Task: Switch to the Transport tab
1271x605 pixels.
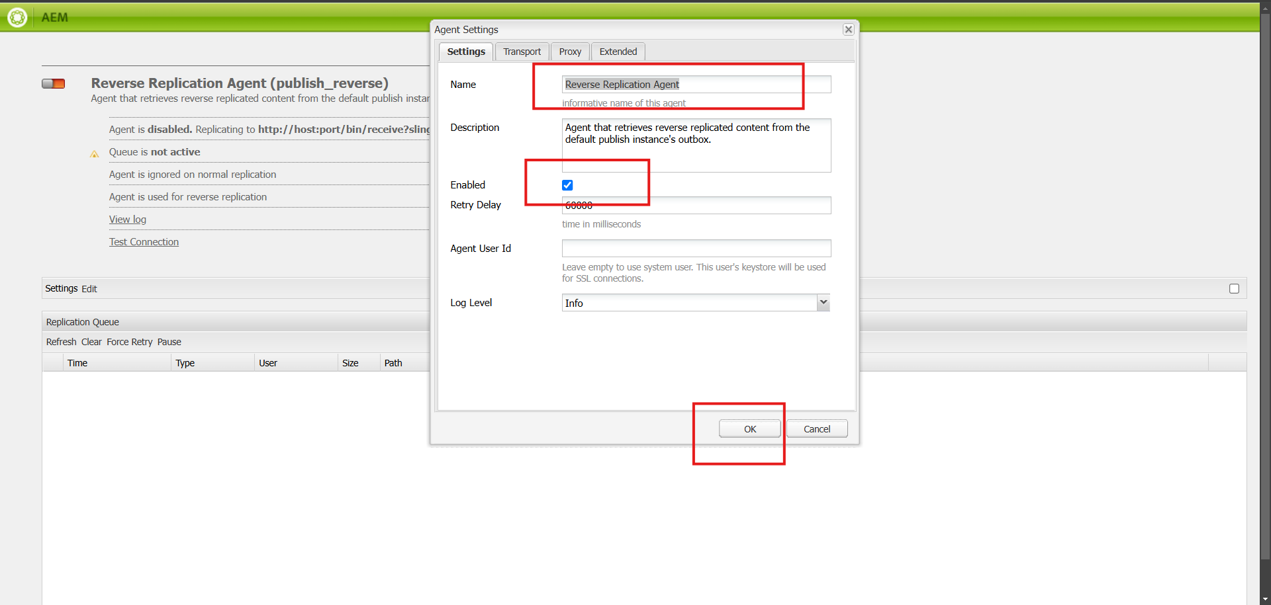Action: point(522,52)
